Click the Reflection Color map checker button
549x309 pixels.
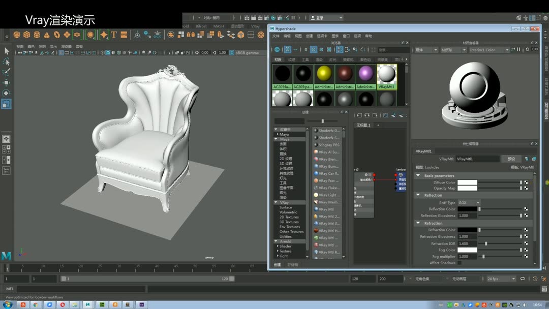click(x=526, y=209)
